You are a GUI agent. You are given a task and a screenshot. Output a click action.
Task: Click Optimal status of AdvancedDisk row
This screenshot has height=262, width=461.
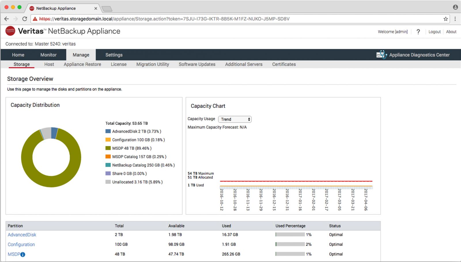(x=336, y=235)
